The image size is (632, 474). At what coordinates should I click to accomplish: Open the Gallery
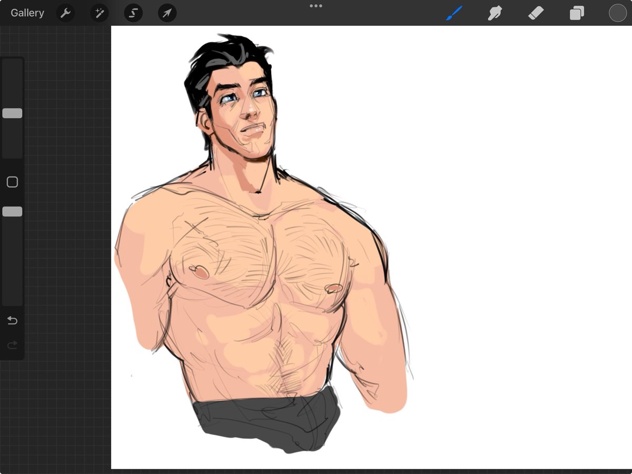tap(27, 13)
